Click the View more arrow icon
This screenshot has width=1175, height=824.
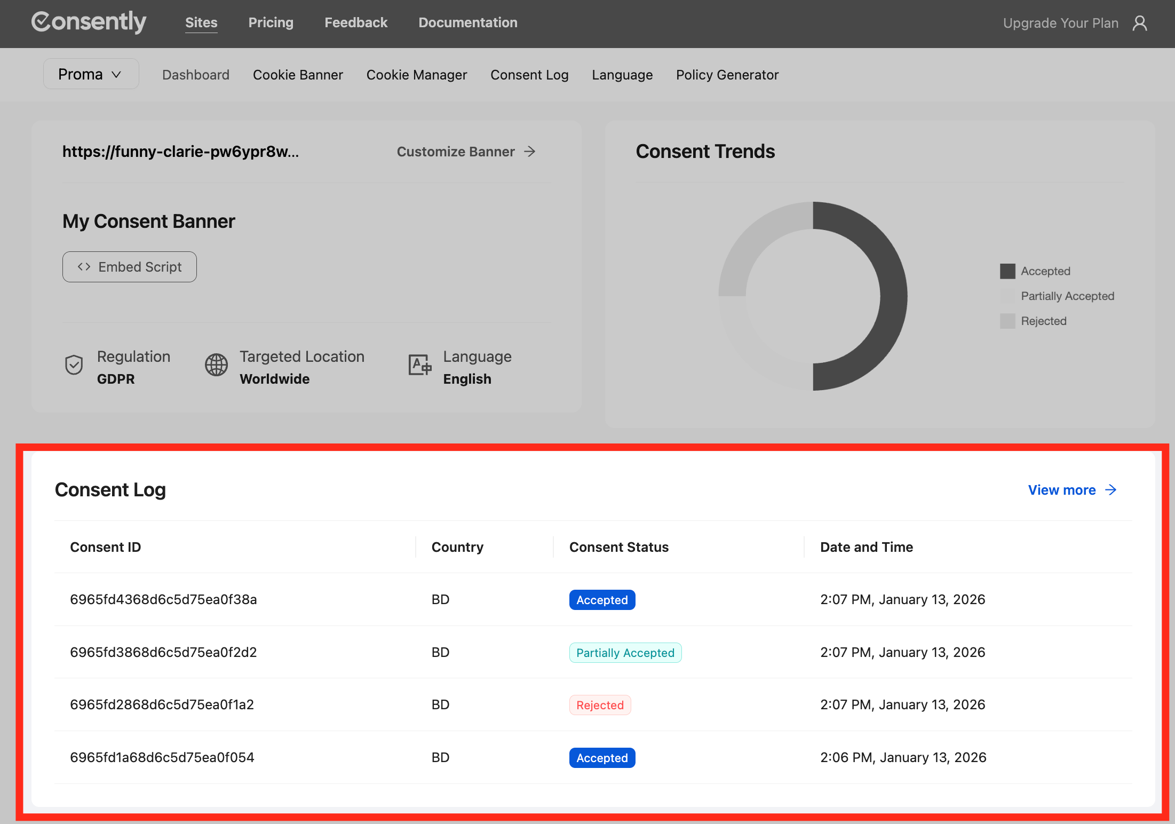pos(1111,490)
